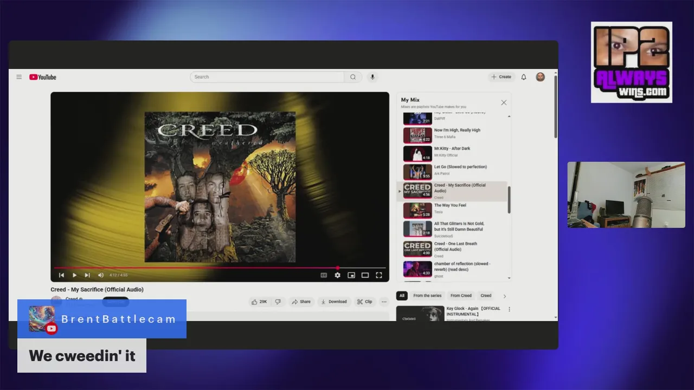Click the search magnifier button

353,77
